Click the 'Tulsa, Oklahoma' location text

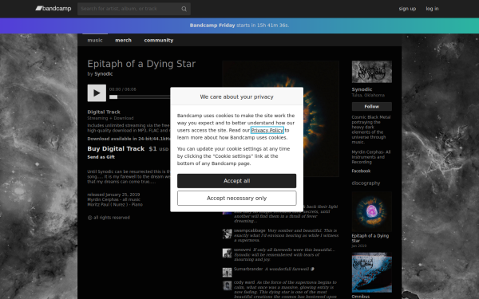pos(368,95)
